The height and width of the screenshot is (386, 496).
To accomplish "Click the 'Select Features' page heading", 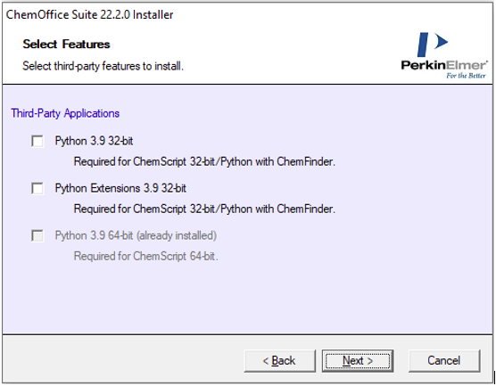I will [x=66, y=45].
